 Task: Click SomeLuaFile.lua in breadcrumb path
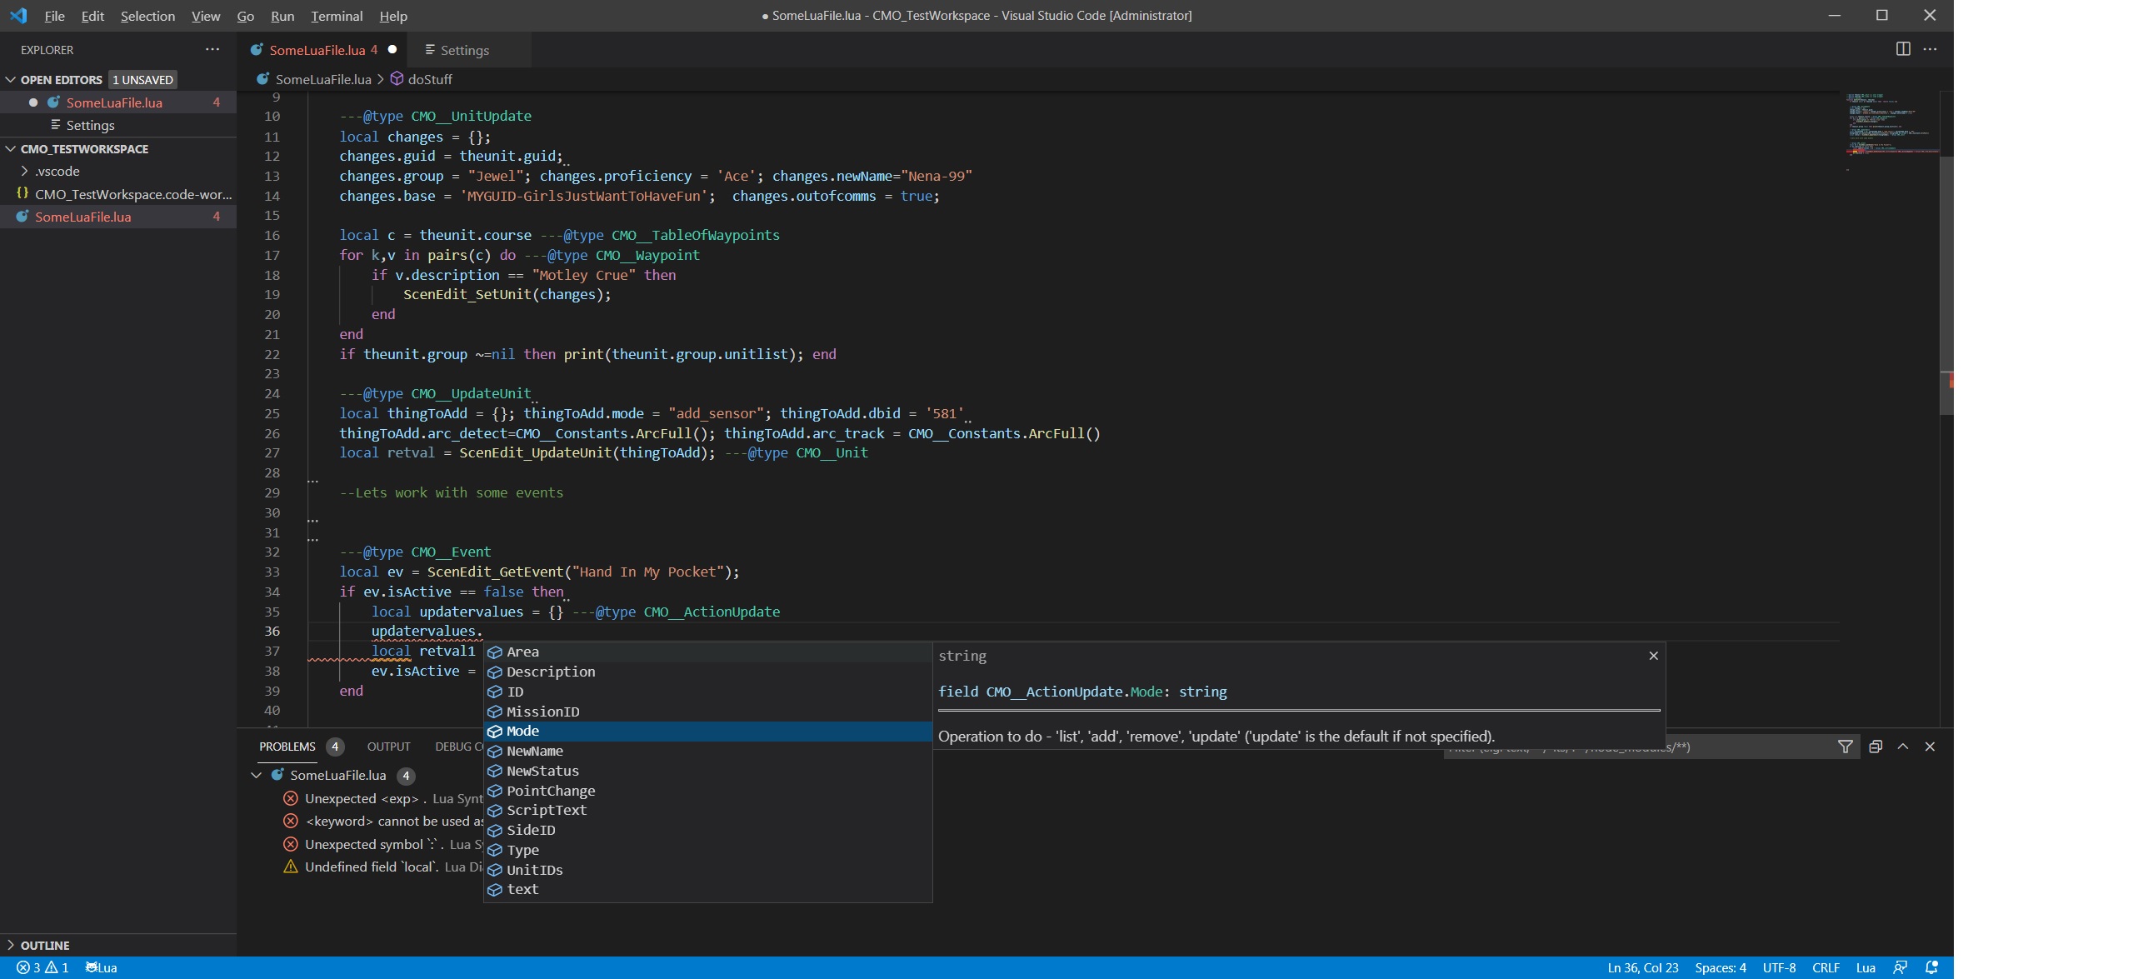[x=323, y=79]
